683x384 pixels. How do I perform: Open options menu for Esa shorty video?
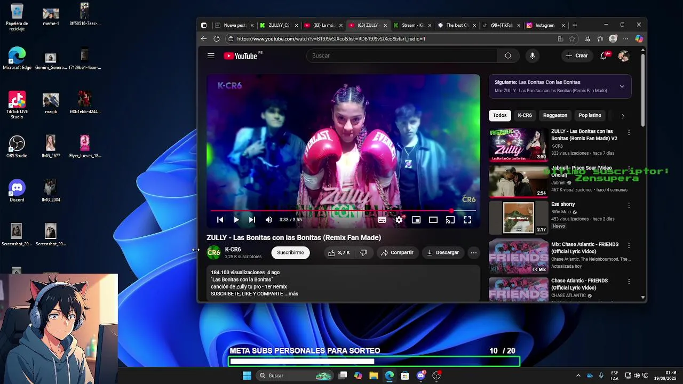tap(629, 205)
